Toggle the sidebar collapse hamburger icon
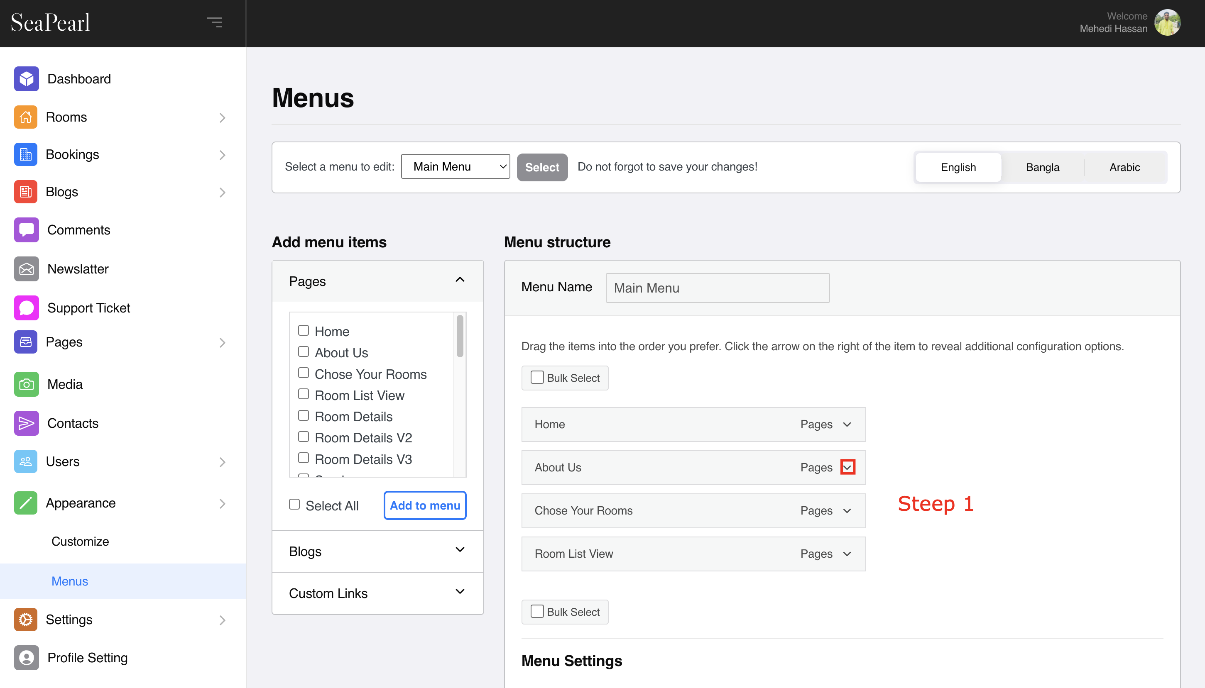Viewport: 1205px width, 688px height. (214, 22)
